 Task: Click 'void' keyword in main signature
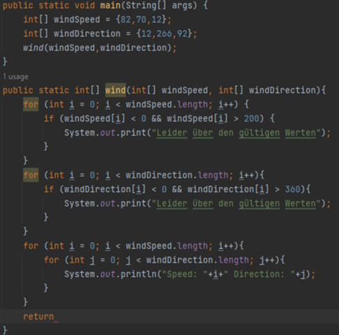(84, 5)
